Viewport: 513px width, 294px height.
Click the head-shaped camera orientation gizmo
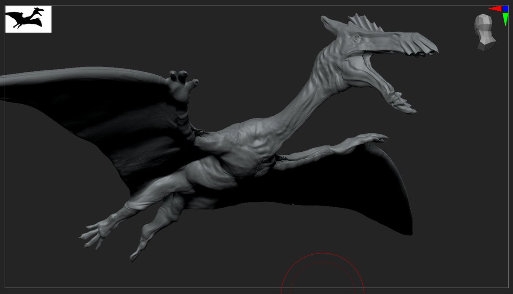pos(485,32)
